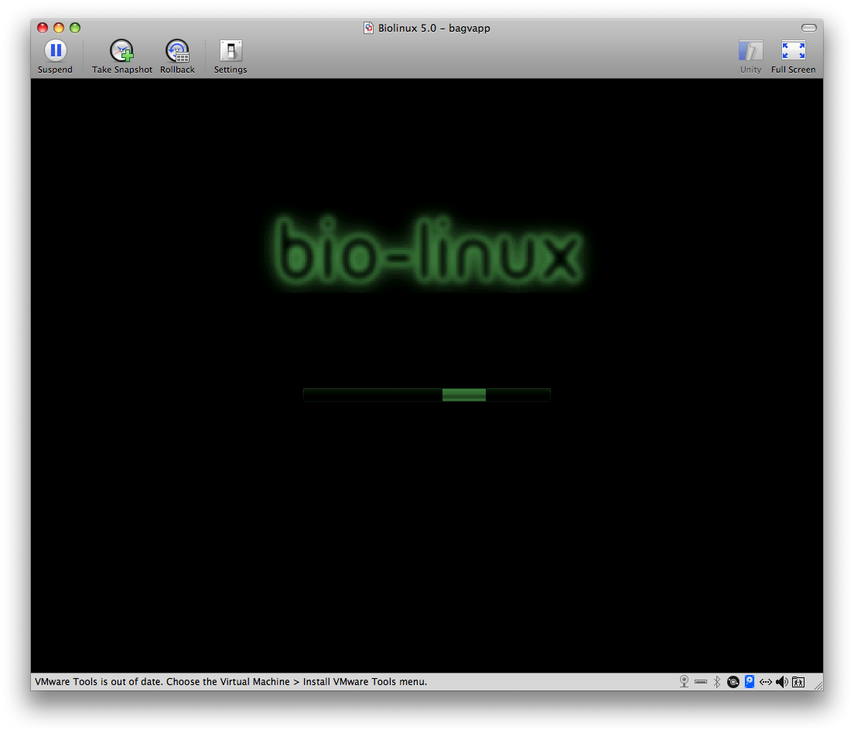Click the window resize grip corner
The height and width of the screenshot is (733, 854).
point(817,684)
